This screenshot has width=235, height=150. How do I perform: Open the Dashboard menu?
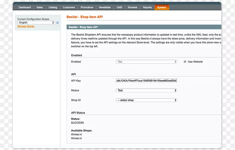tap(25, 8)
